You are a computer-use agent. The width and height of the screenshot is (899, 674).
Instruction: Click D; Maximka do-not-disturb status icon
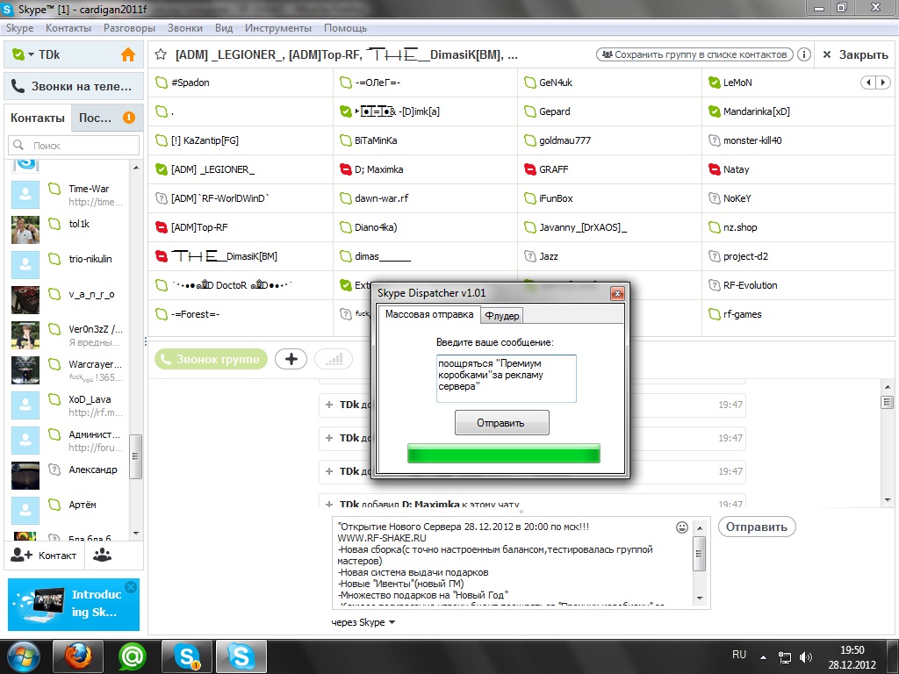click(345, 169)
